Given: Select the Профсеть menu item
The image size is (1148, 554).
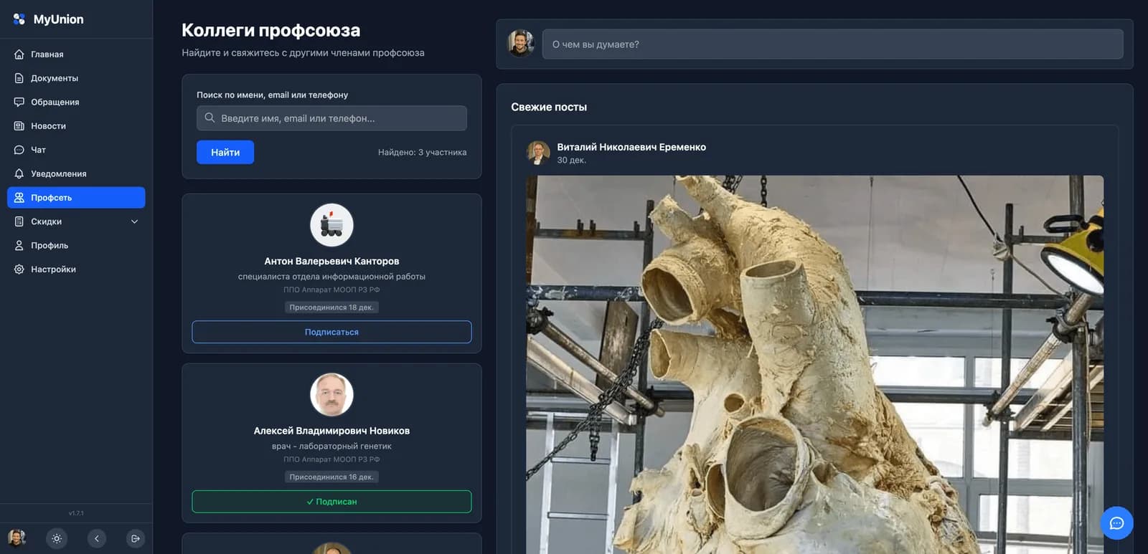Looking at the screenshot, I should 76,198.
